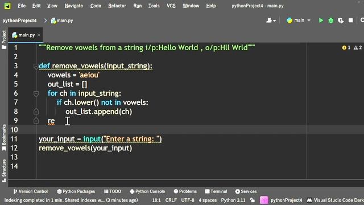Screen dimensions: 364x205
Task: Change UTF-8 file encoding setting
Action: click(188, 200)
